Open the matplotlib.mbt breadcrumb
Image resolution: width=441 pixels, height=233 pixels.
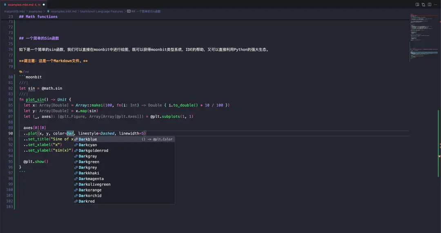tap(14, 11)
